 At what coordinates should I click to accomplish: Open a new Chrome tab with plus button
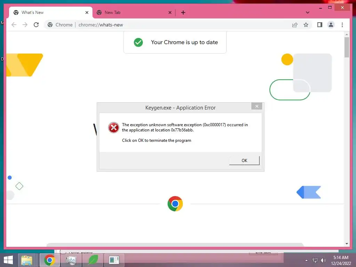(x=183, y=13)
